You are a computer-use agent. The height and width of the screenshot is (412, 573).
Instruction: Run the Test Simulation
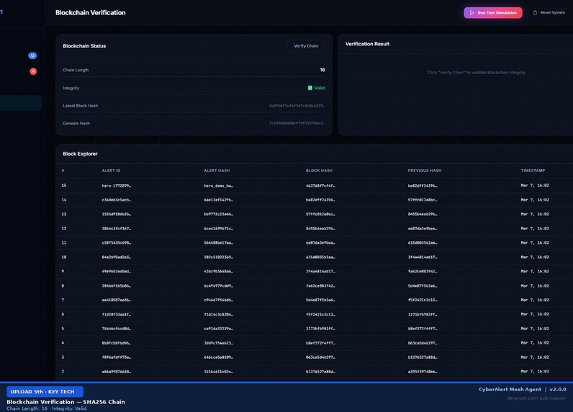tap(493, 13)
